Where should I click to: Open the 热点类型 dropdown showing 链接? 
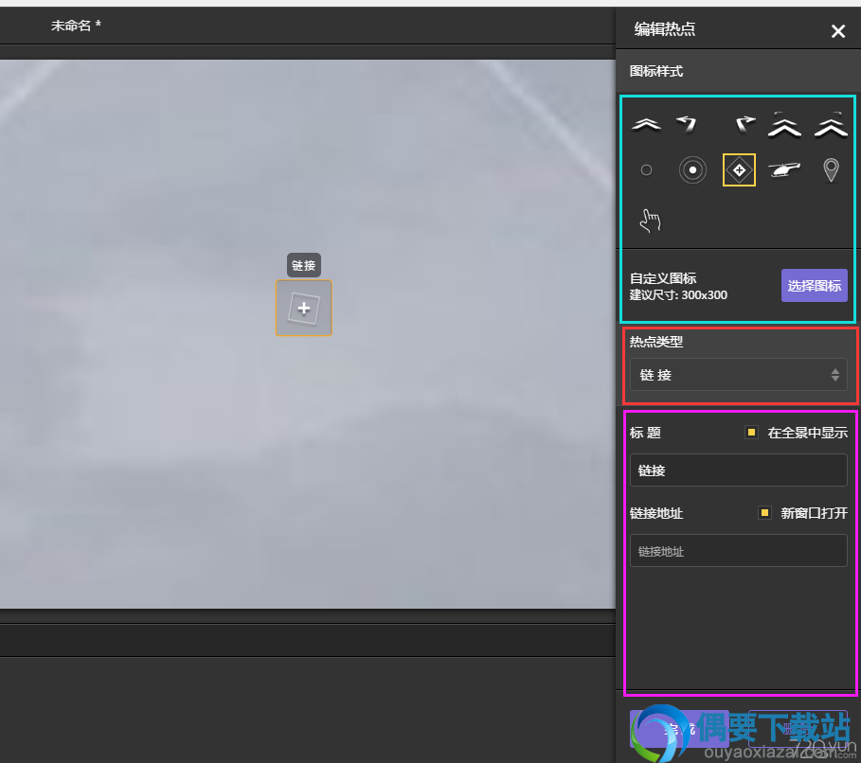pyautogui.click(x=739, y=374)
